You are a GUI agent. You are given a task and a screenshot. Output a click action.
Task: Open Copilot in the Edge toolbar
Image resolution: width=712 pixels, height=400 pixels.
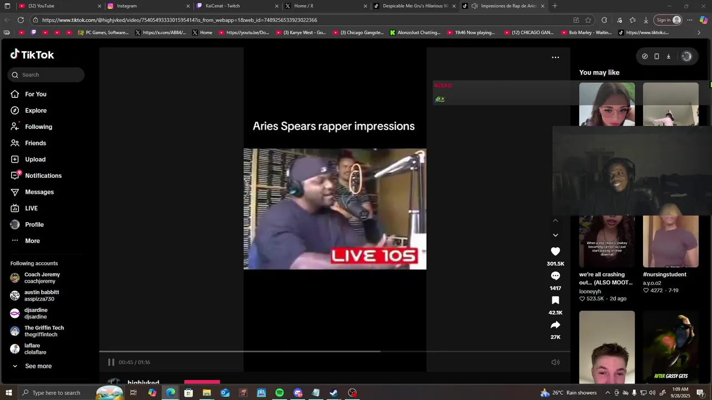click(x=703, y=20)
